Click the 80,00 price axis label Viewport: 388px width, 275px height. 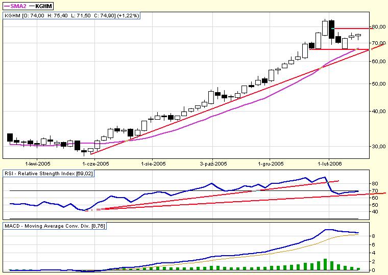(379, 26)
